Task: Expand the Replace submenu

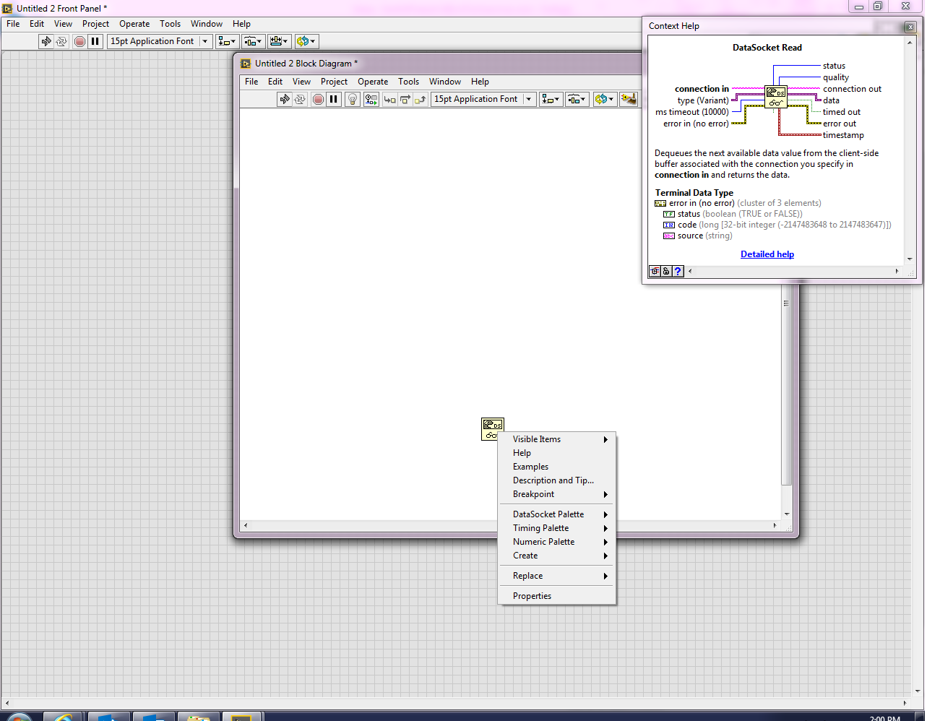Action: point(557,576)
